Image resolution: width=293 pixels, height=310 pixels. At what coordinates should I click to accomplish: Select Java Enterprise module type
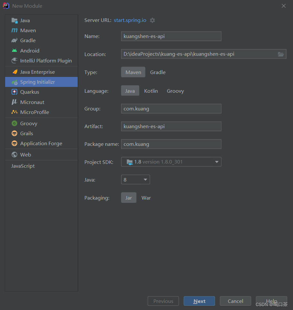click(41, 72)
